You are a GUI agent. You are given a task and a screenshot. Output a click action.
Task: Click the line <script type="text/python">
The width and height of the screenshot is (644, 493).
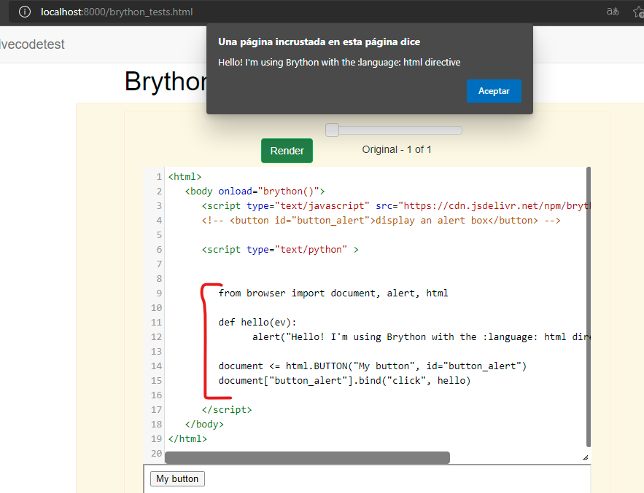279,249
